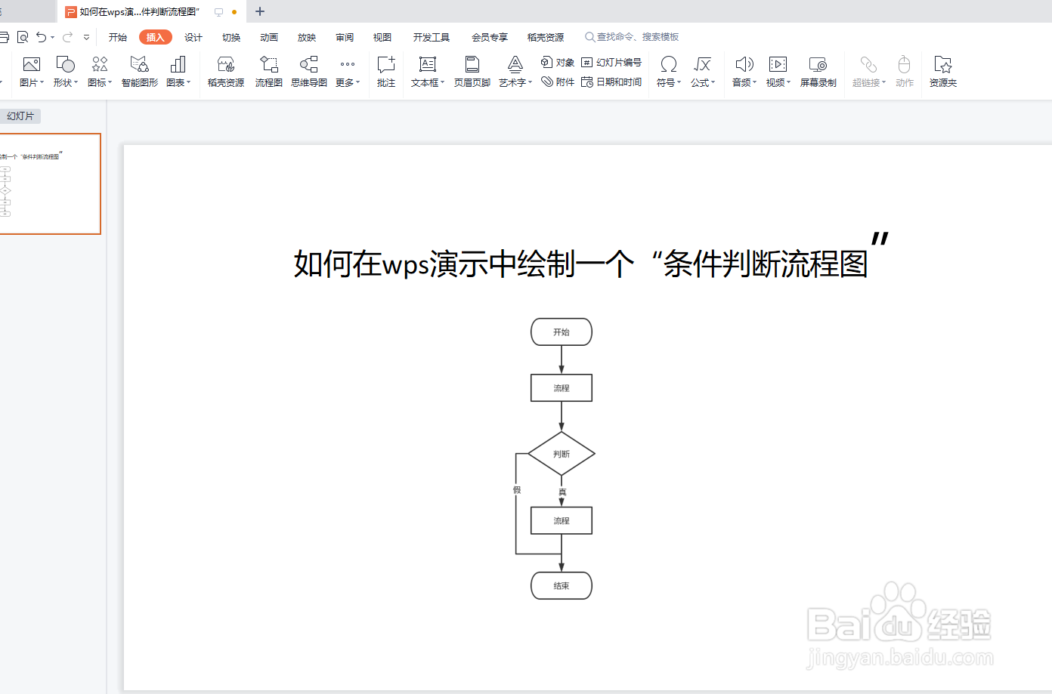Click the 假 branch label
The width and height of the screenshot is (1052, 694).
[x=517, y=489]
